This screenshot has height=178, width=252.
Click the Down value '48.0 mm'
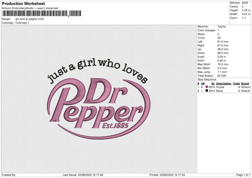[x=223, y=53]
